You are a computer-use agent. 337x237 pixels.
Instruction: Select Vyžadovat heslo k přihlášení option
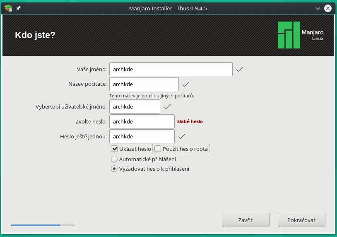(114, 169)
